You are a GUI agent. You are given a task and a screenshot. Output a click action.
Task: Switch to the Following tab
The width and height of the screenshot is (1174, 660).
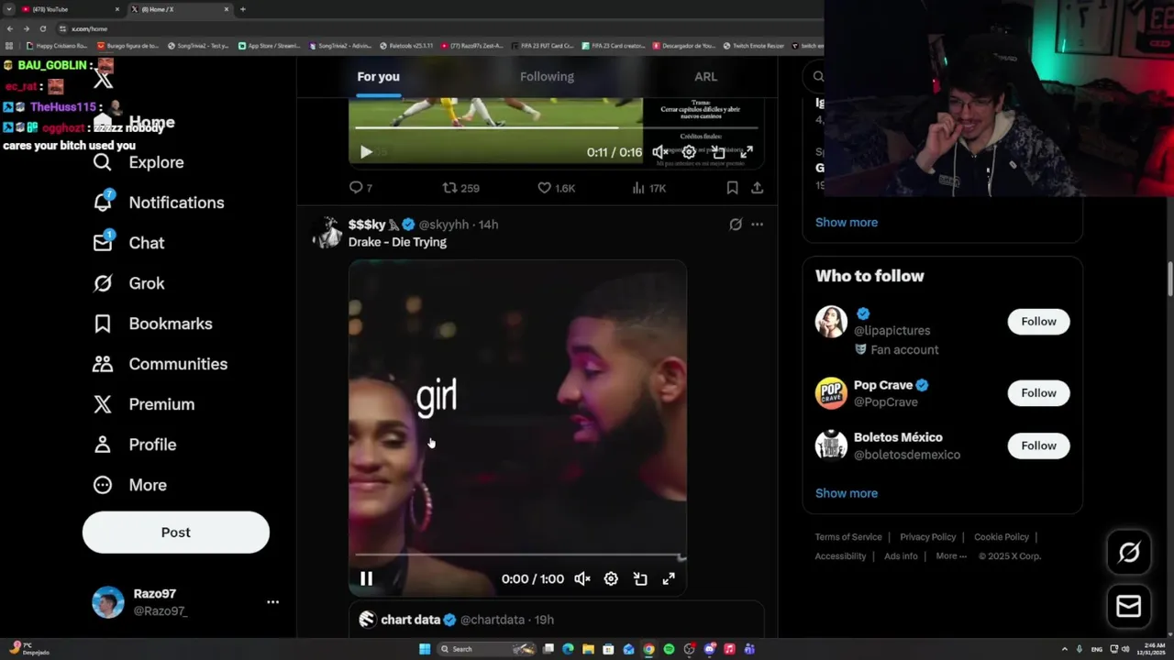[547, 77]
